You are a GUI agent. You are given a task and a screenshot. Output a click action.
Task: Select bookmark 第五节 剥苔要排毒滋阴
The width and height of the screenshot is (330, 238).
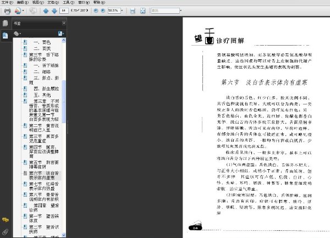click(x=44, y=164)
